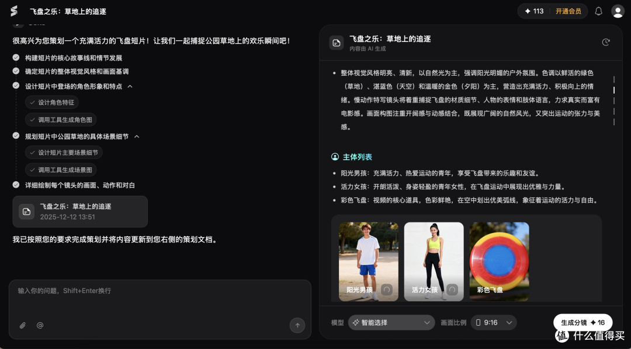Open the 9:16 aspect ratio dropdown

pos(494,323)
